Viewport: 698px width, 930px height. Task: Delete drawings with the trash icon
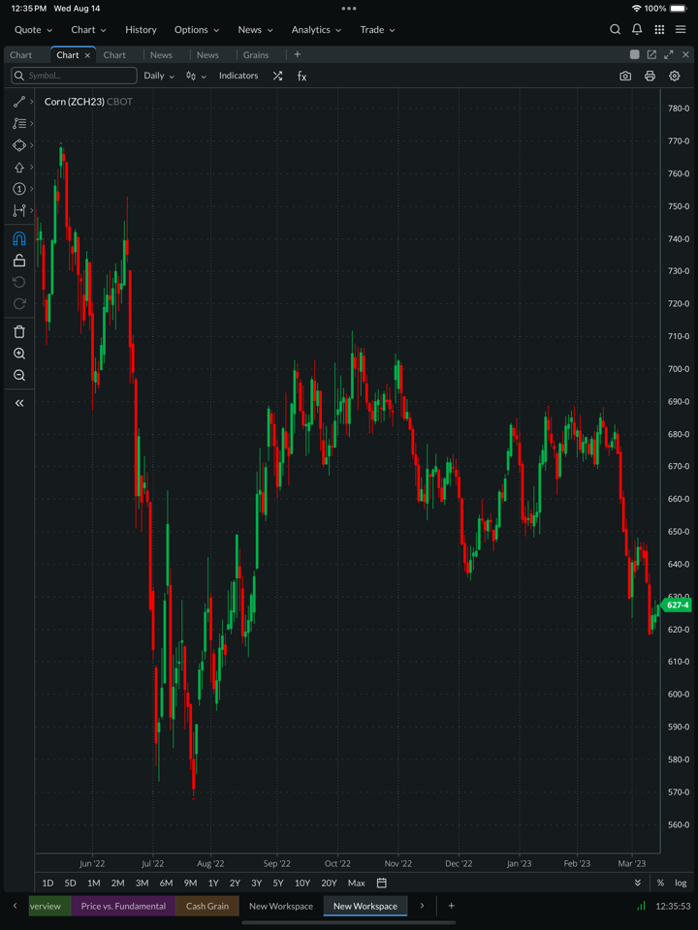coord(18,331)
